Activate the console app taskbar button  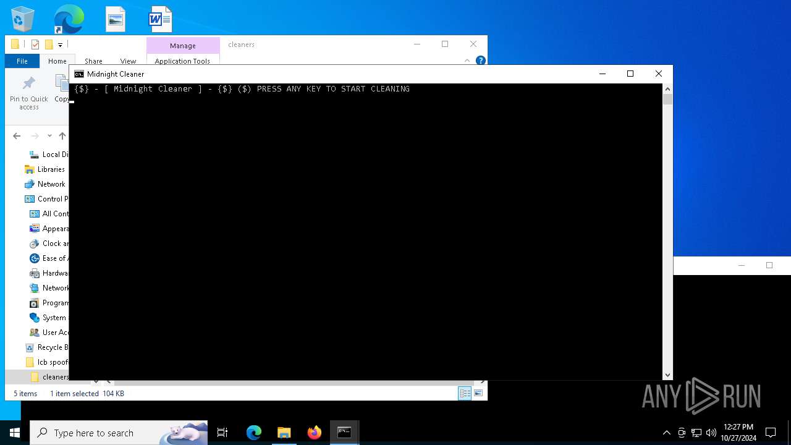click(x=344, y=433)
